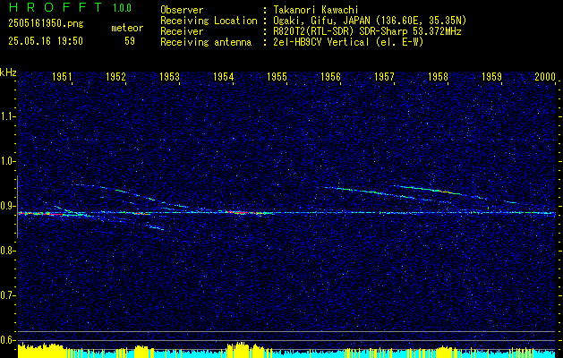
Task: Click the gray vertical range bar at left edge
Action: [x=17, y=207]
